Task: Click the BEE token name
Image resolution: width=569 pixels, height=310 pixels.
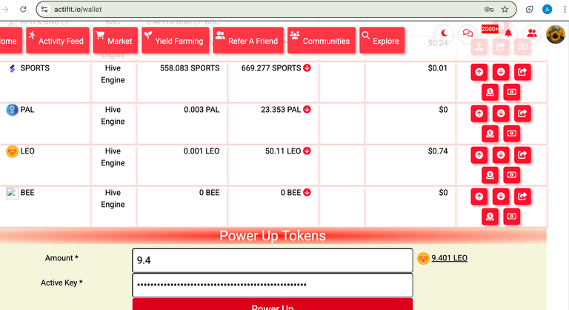Action: [27, 192]
